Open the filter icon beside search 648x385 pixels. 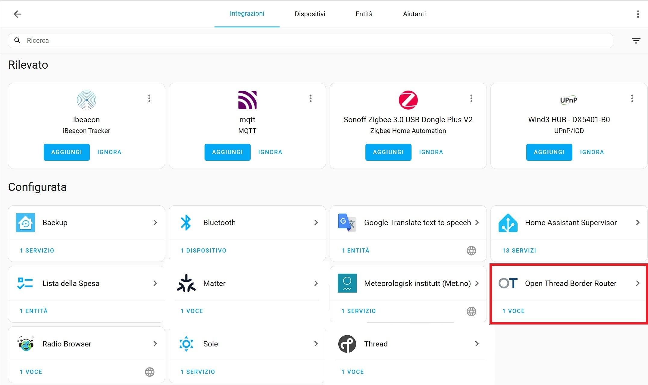(x=636, y=40)
